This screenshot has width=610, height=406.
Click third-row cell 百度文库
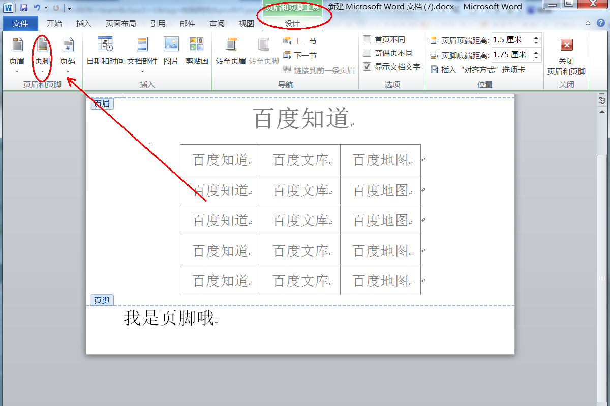[301, 220]
